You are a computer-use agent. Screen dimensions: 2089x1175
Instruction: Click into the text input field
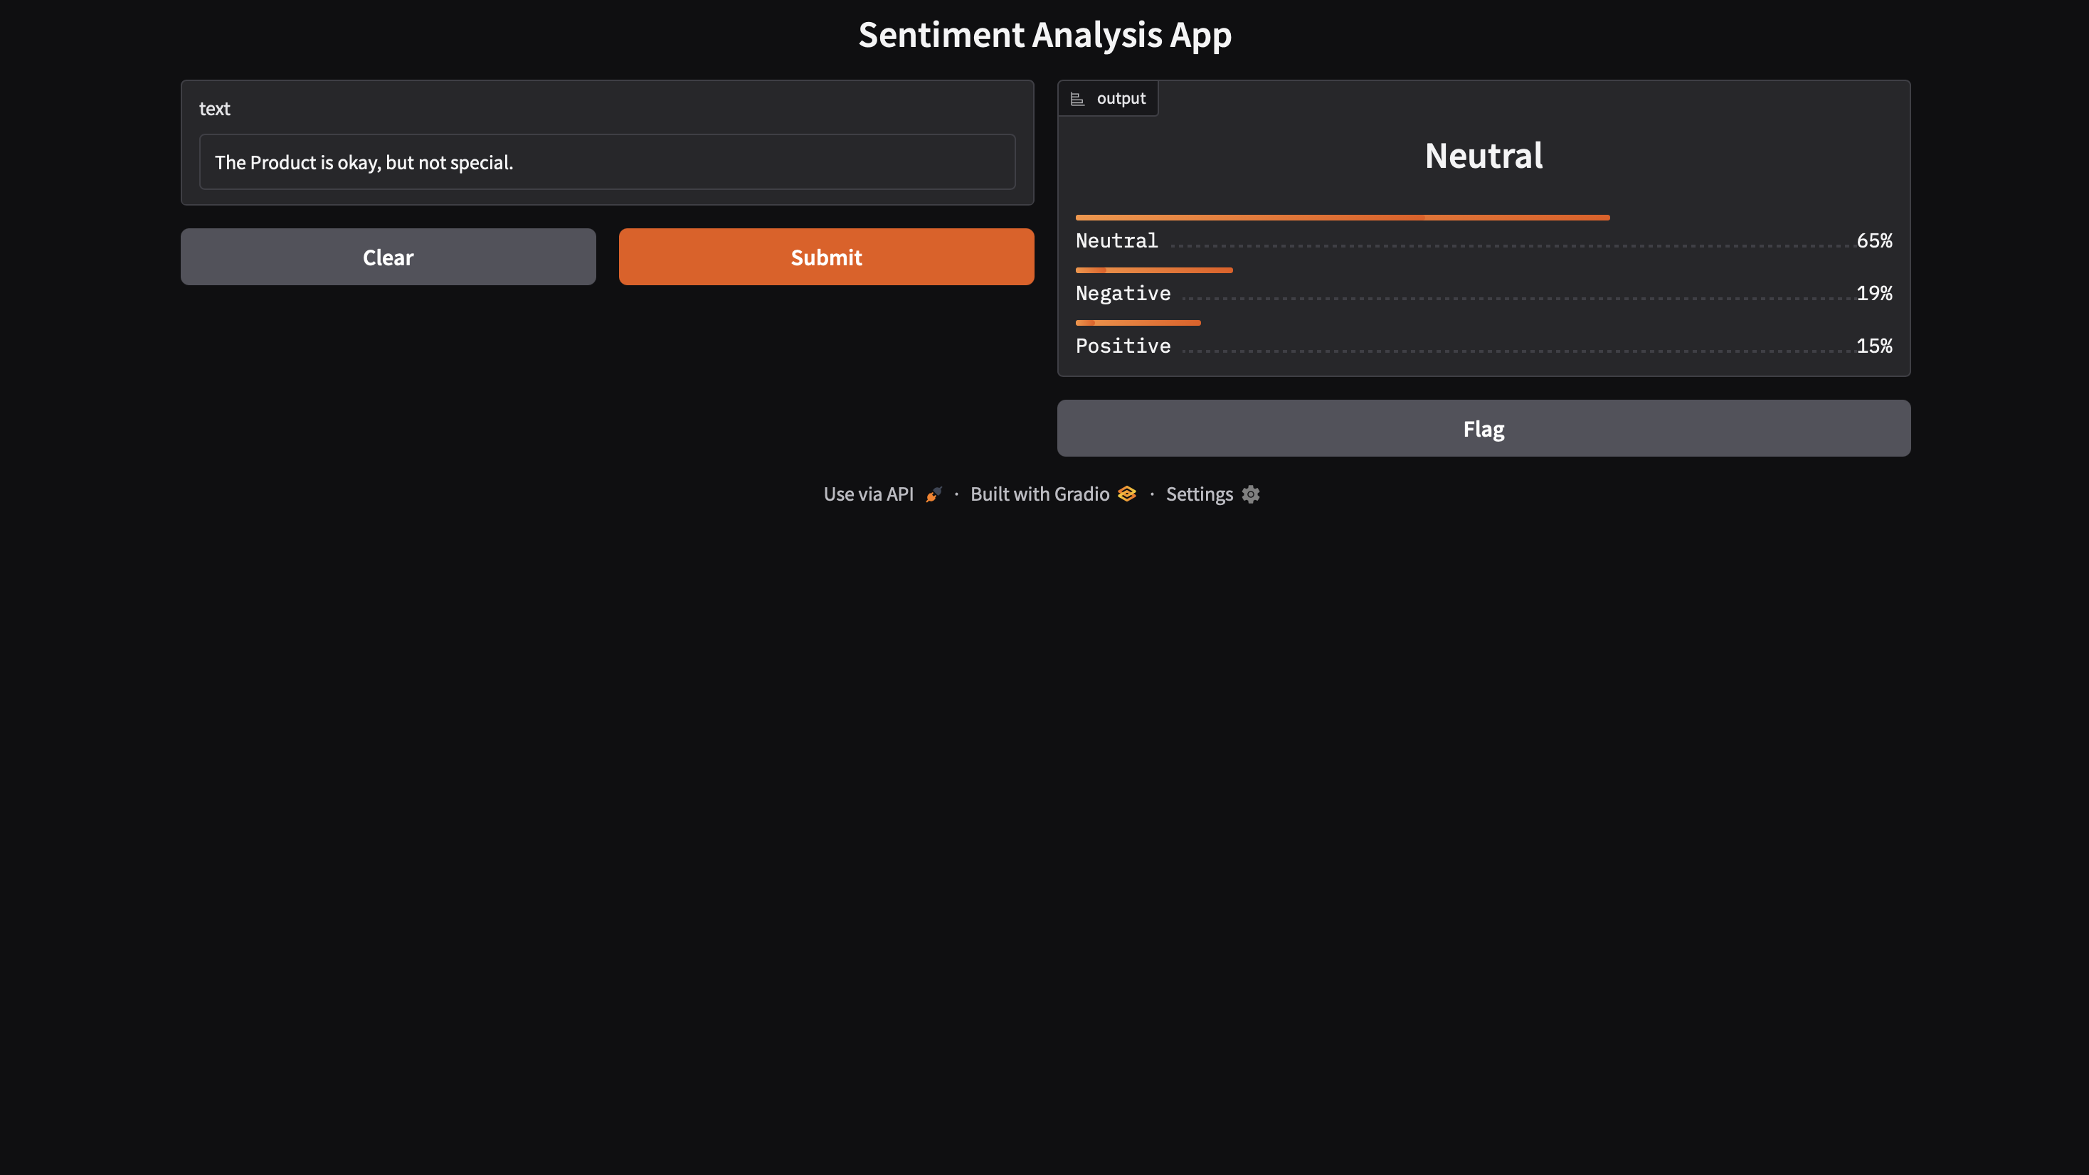pyautogui.click(x=607, y=162)
